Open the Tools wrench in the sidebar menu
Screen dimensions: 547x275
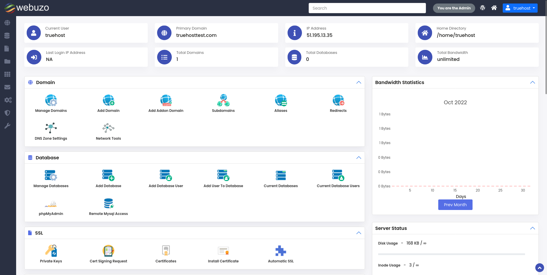(8, 126)
